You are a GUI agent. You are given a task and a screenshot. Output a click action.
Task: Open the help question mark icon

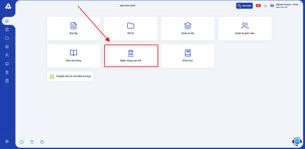42,142
